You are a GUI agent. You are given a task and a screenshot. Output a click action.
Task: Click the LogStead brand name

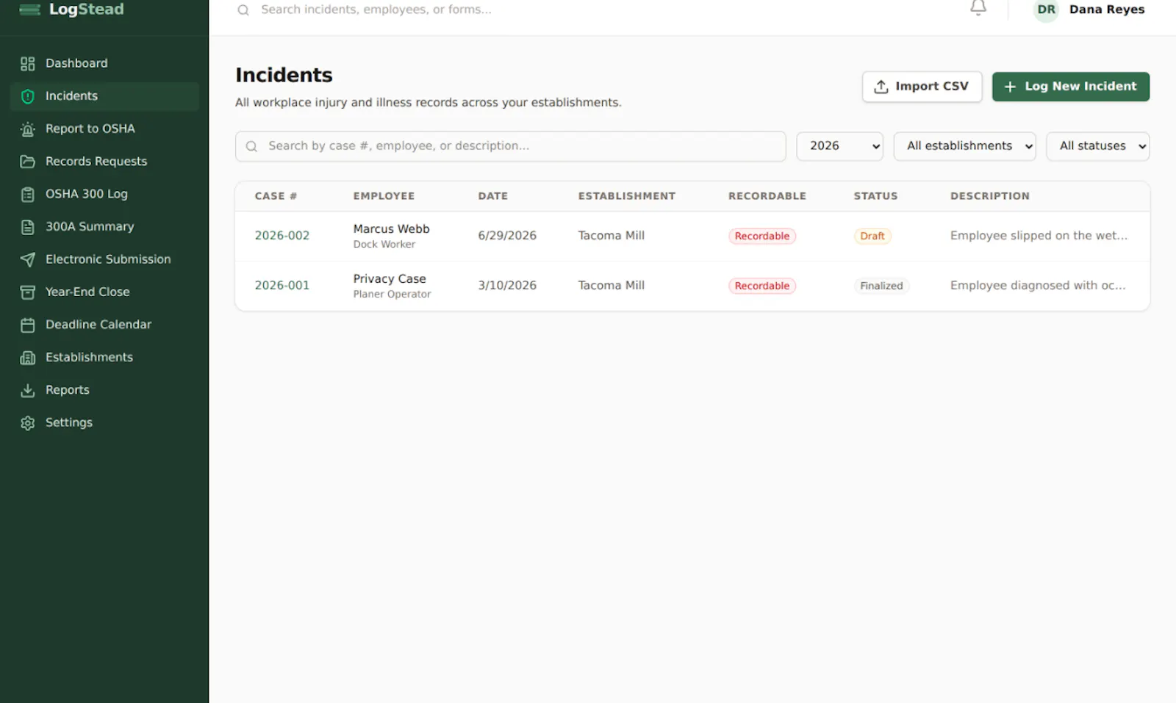pyautogui.click(x=86, y=10)
